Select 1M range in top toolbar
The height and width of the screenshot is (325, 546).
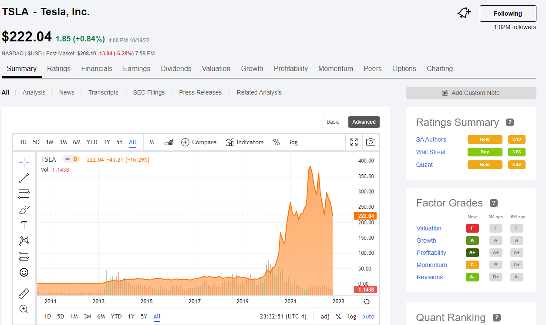tap(50, 142)
